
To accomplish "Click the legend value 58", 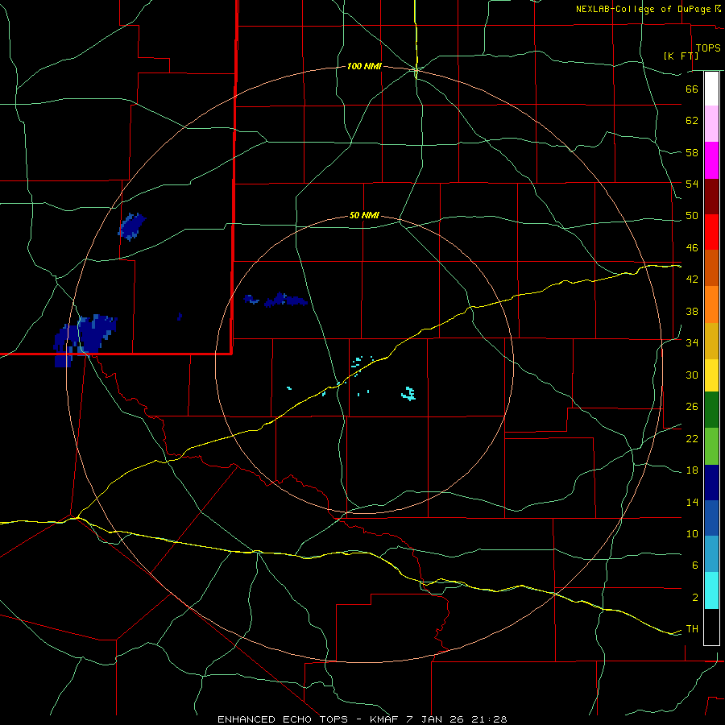I will tap(692, 152).
